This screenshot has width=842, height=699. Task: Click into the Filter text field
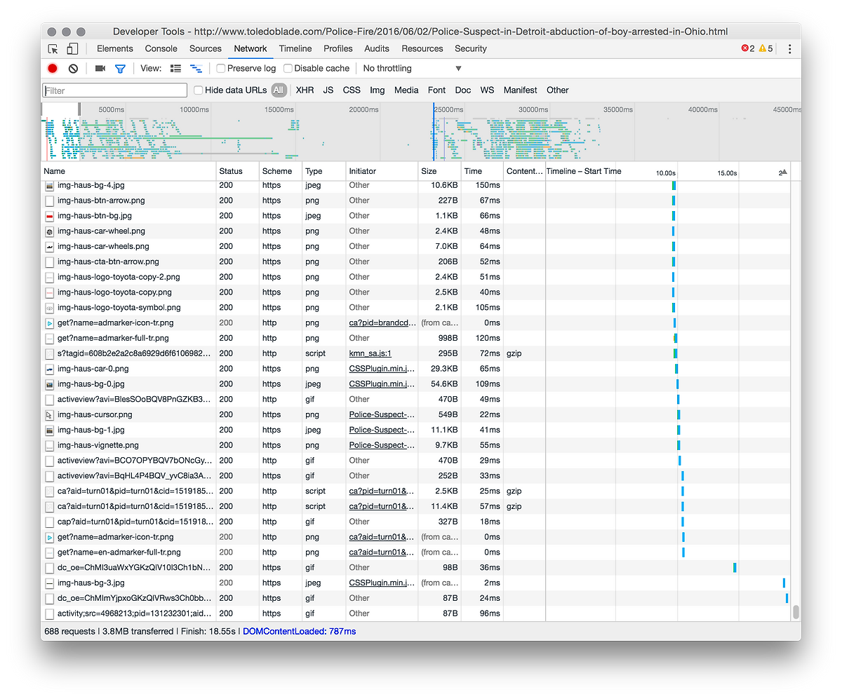pos(115,90)
